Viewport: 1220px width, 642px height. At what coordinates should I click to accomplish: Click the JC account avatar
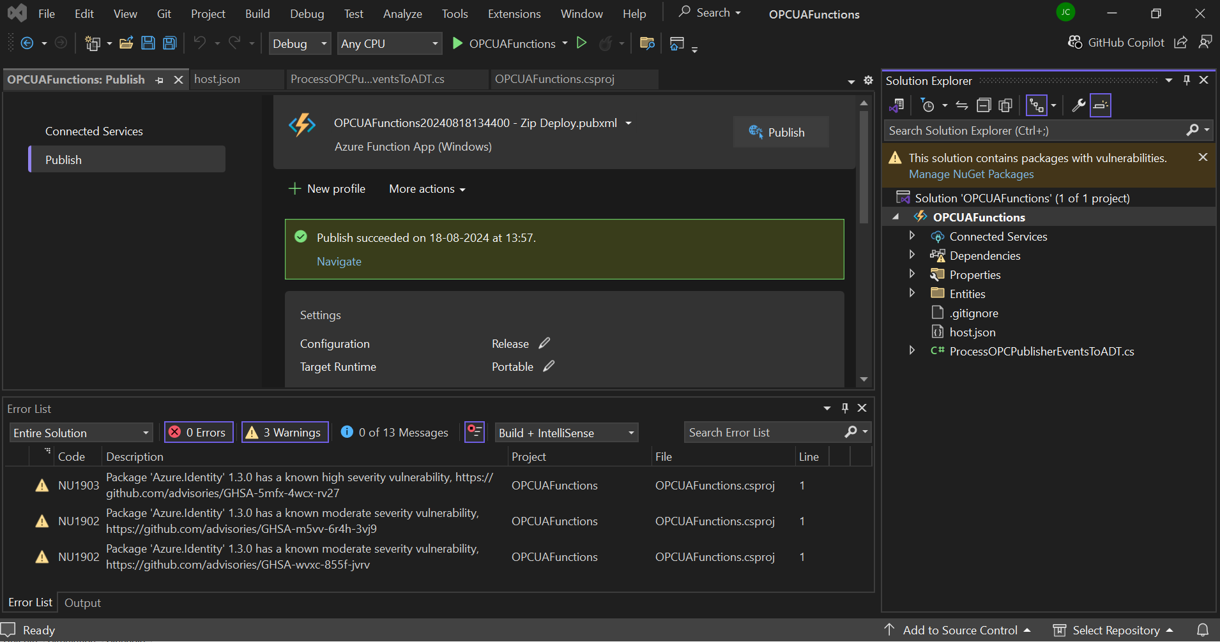coord(1065,12)
